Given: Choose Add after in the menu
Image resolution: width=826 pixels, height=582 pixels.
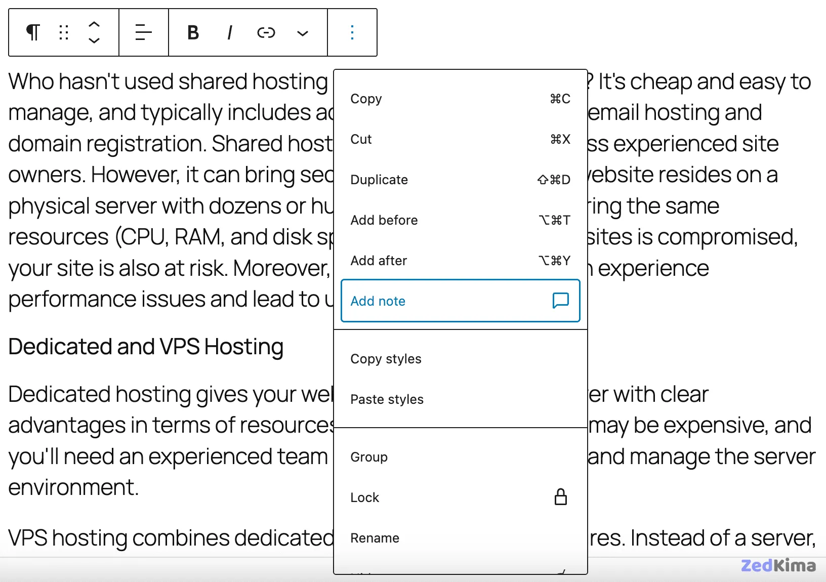Looking at the screenshot, I should [x=460, y=261].
